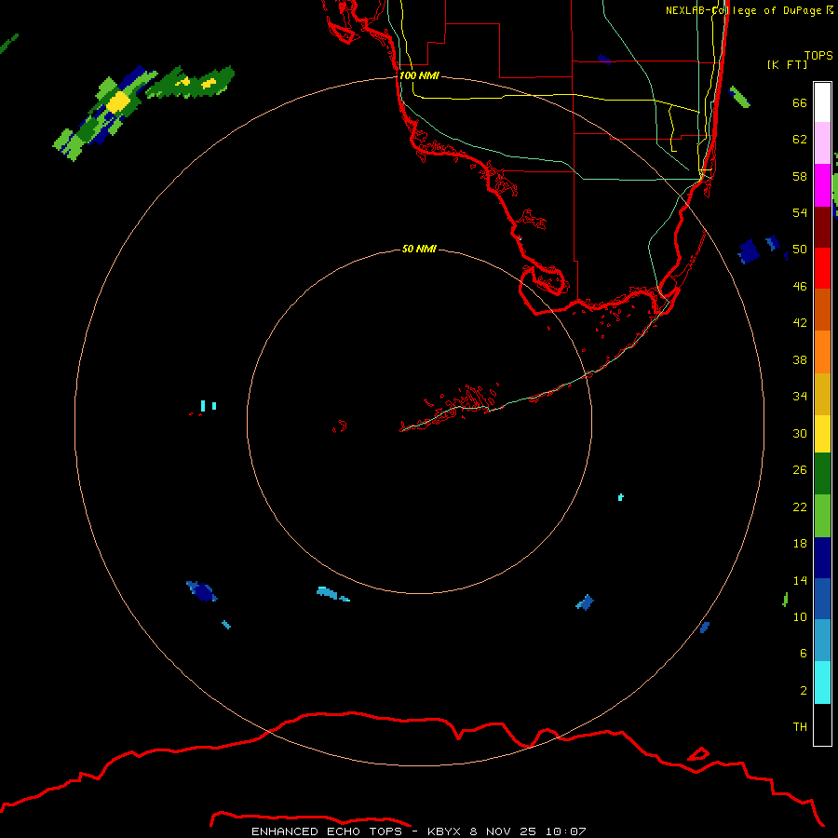Click the '58' legend value

pyautogui.click(x=800, y=176)
